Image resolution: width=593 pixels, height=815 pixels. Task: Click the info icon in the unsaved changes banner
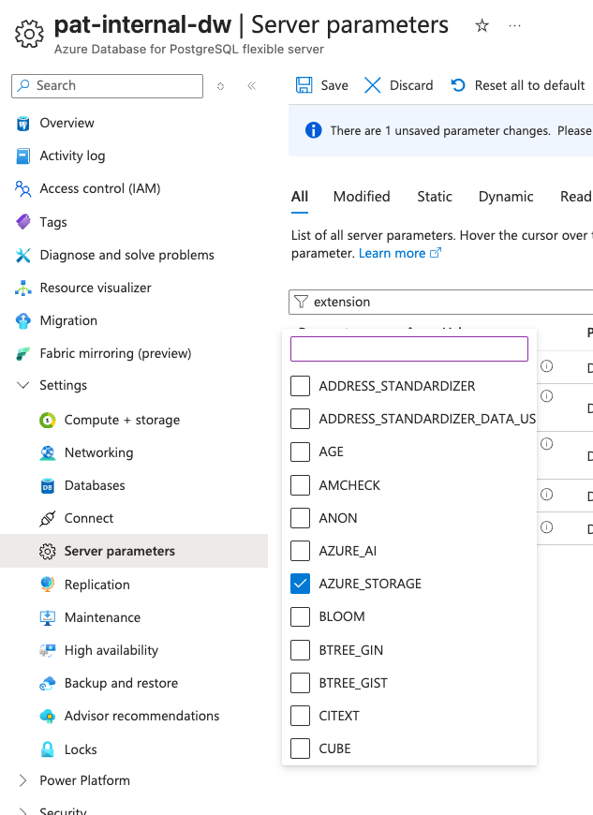point(314,130)
